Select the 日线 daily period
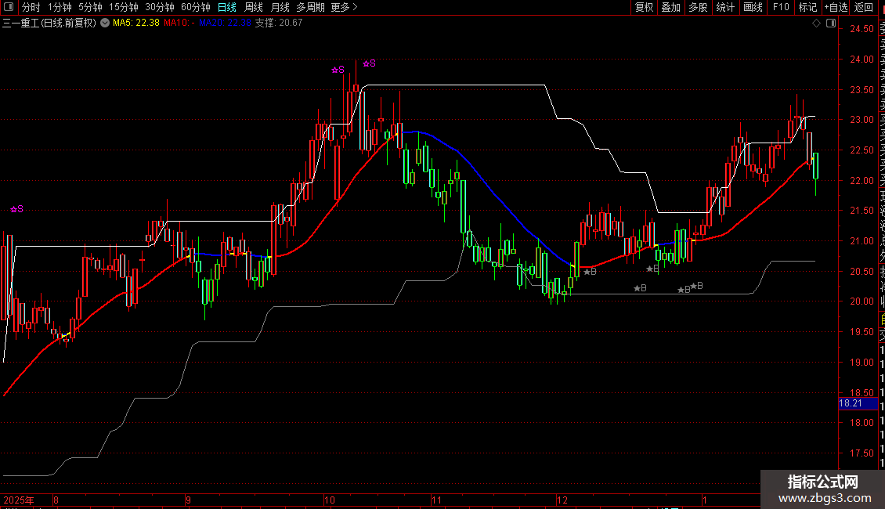This screenshot has height=509, width=885. click(227, 7)
